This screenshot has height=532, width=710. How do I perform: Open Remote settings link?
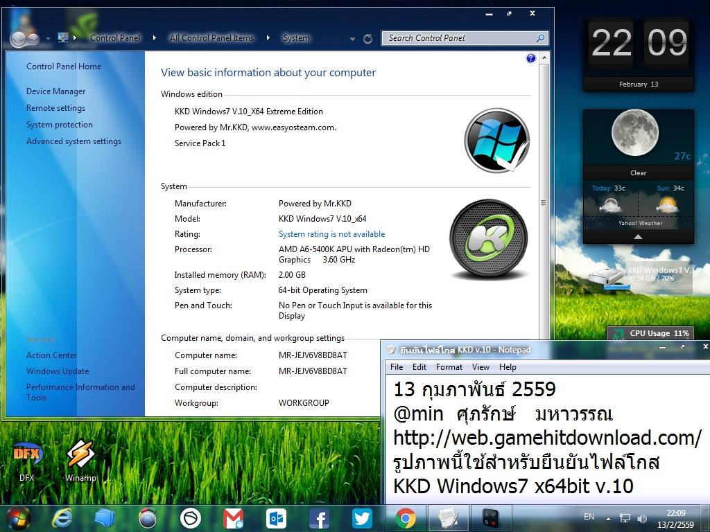click(55, 108)
